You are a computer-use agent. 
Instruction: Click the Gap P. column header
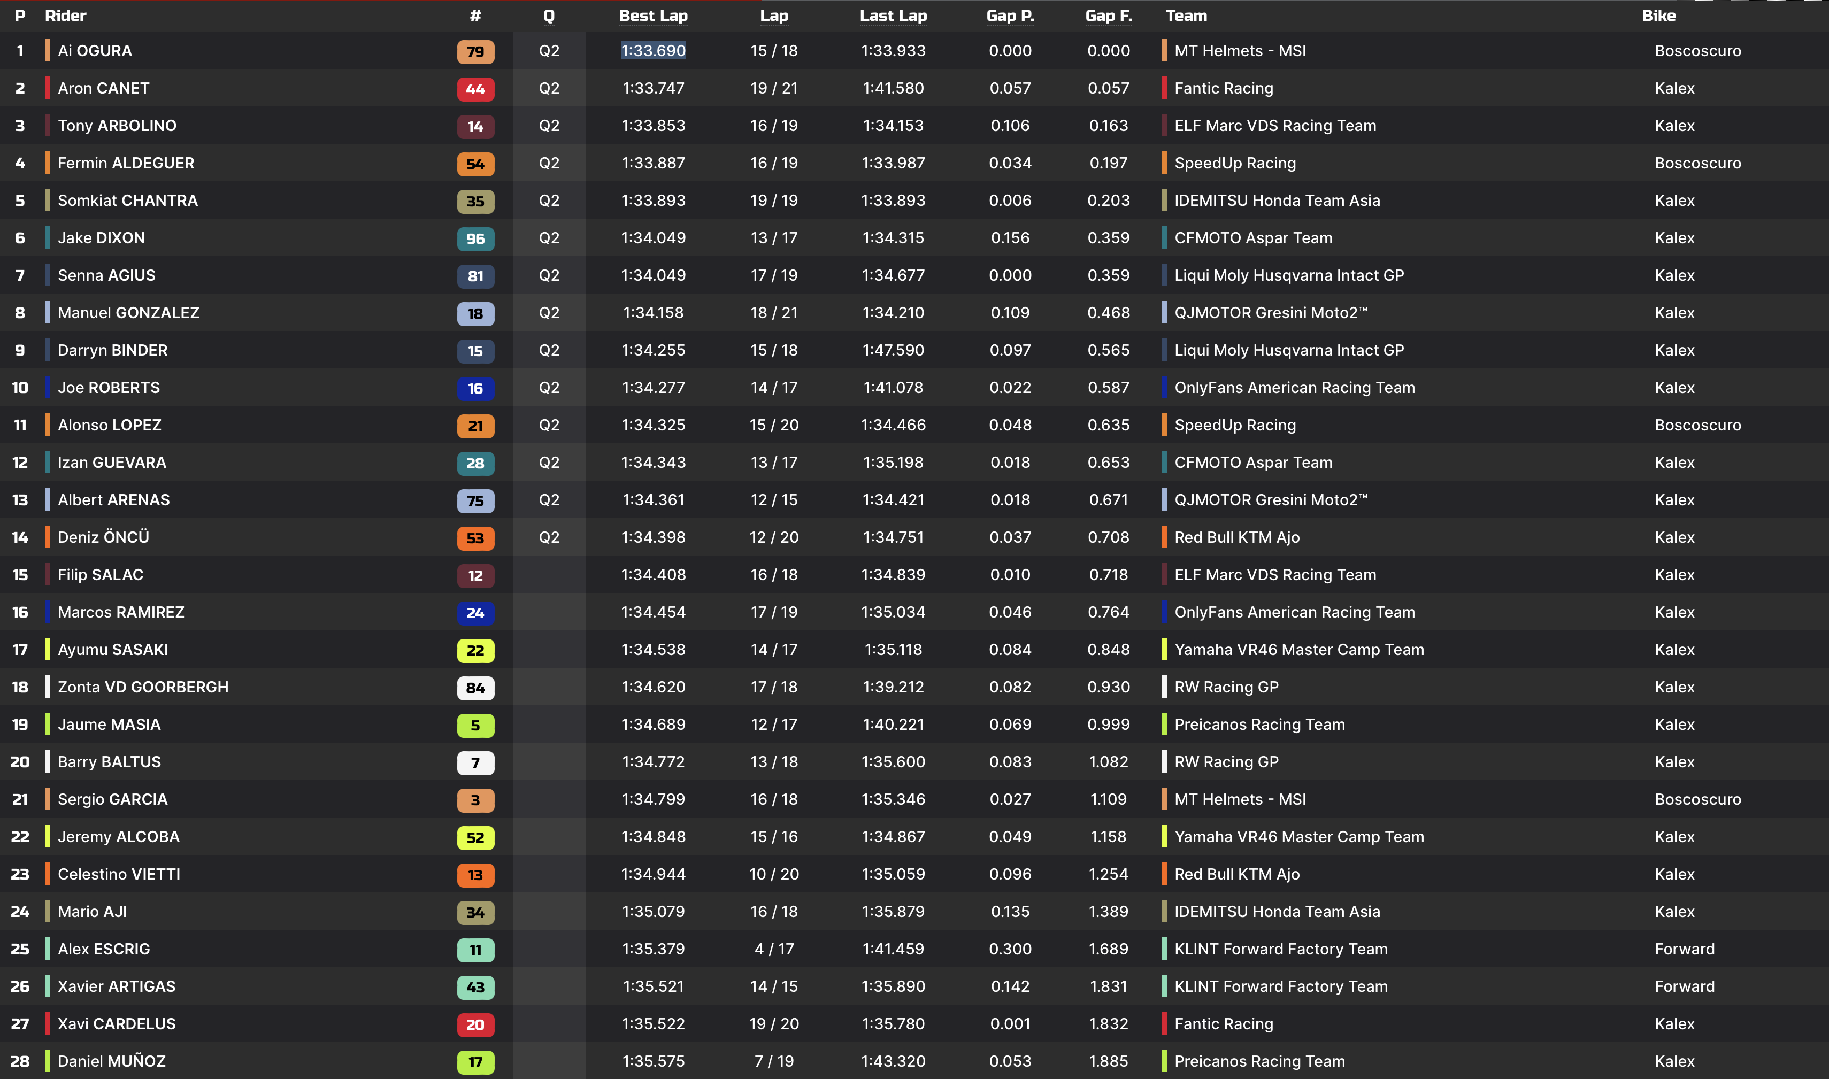coord(1009,16)
